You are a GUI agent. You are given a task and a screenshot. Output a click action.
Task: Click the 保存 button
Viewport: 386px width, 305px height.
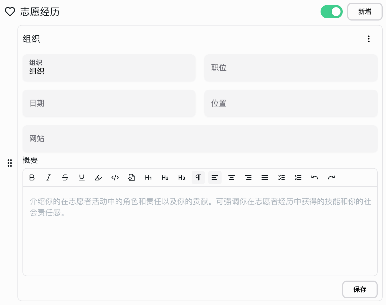360,289
